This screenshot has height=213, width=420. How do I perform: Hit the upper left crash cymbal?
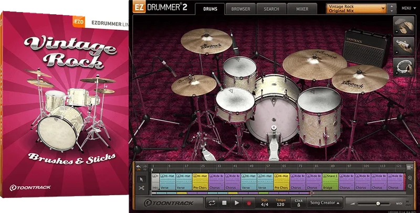(x=206, y=41)
